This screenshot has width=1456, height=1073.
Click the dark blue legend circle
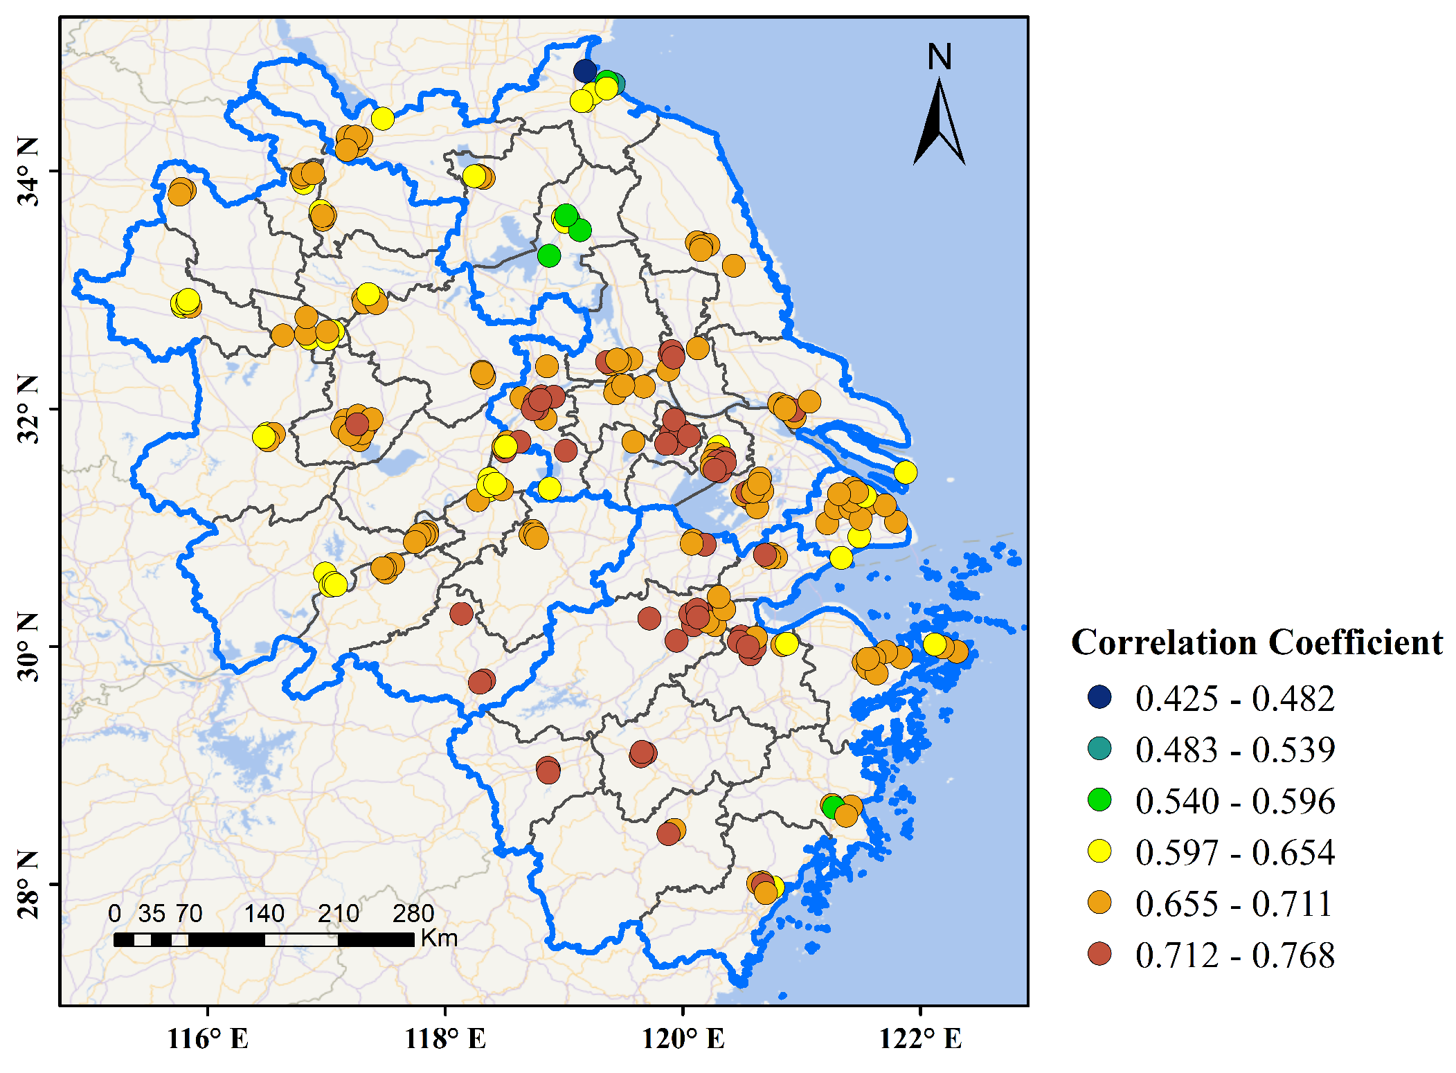coord(1099,696)
